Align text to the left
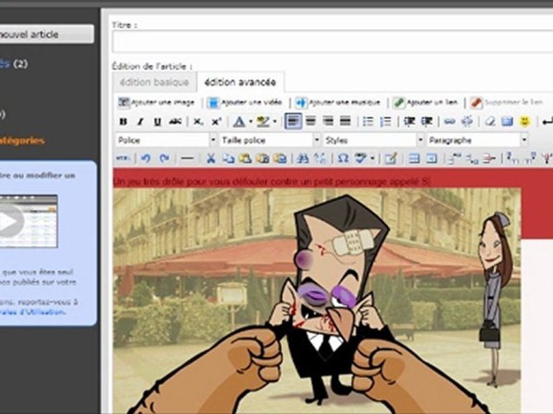The width and height of the screenshot is (553, 414). [x=293, y=121]
